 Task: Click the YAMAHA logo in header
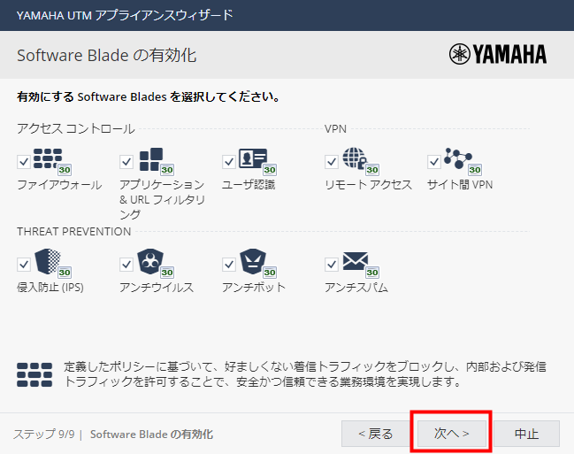[498, 55]
